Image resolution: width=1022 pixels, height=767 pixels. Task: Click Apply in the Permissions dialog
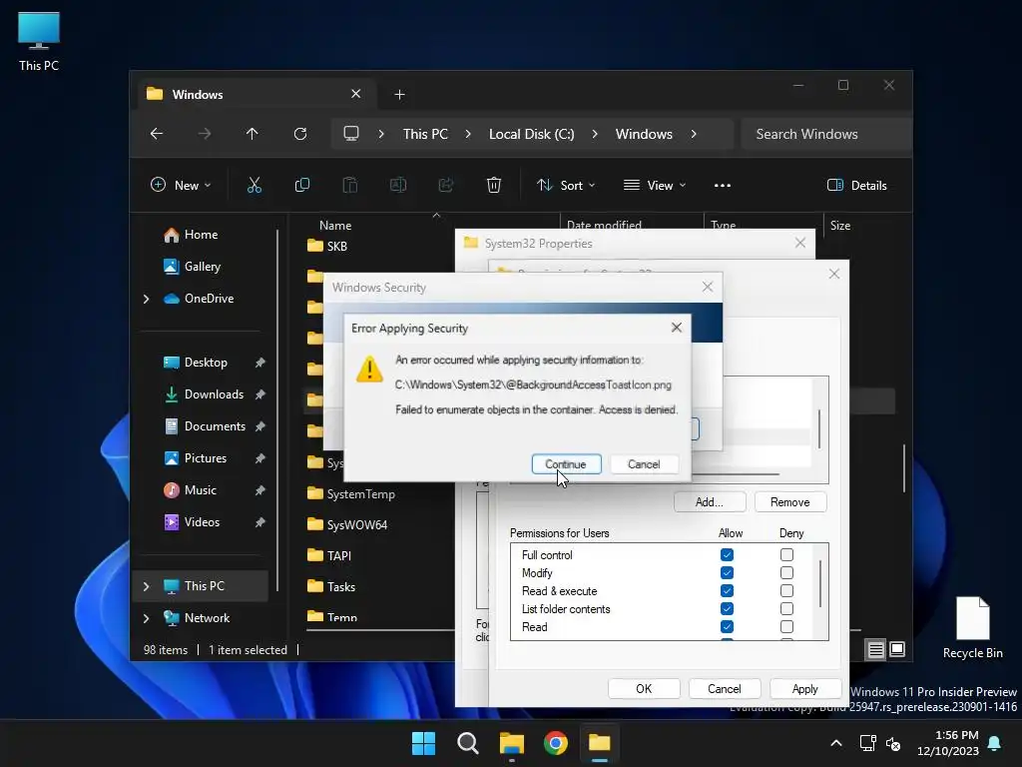pyautogui.click(x=805, y=688)
